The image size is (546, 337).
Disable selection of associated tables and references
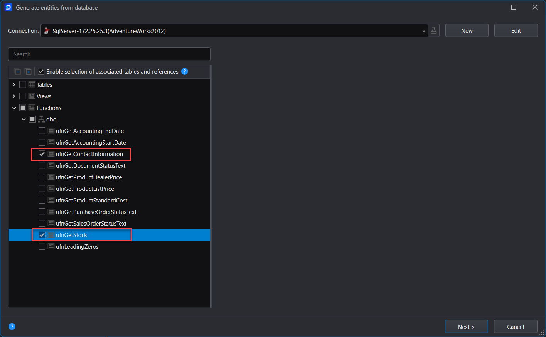click(41, 71)
